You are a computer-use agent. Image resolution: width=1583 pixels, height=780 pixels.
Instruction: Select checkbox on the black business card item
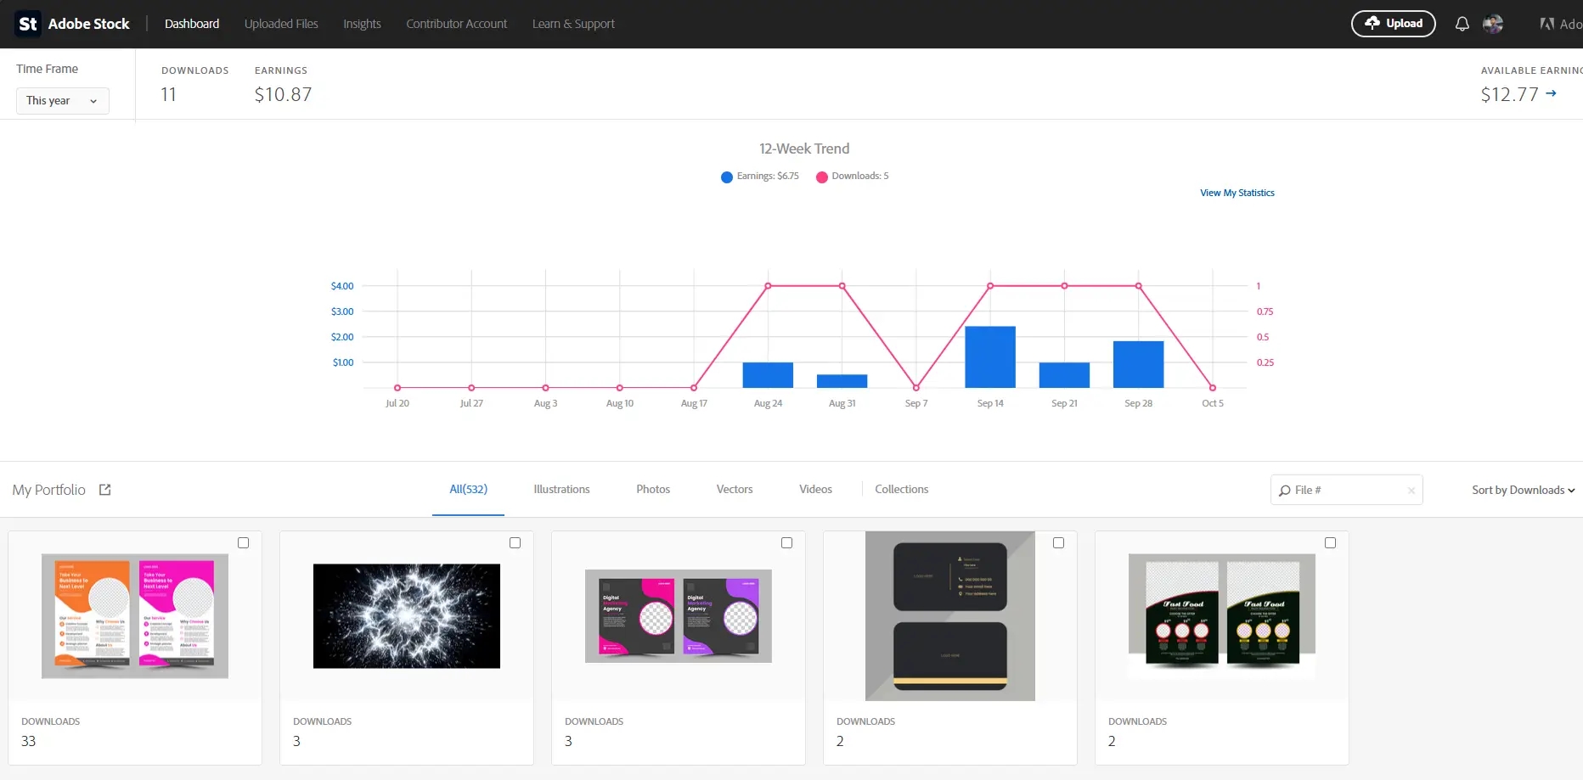click(1059, 543)
